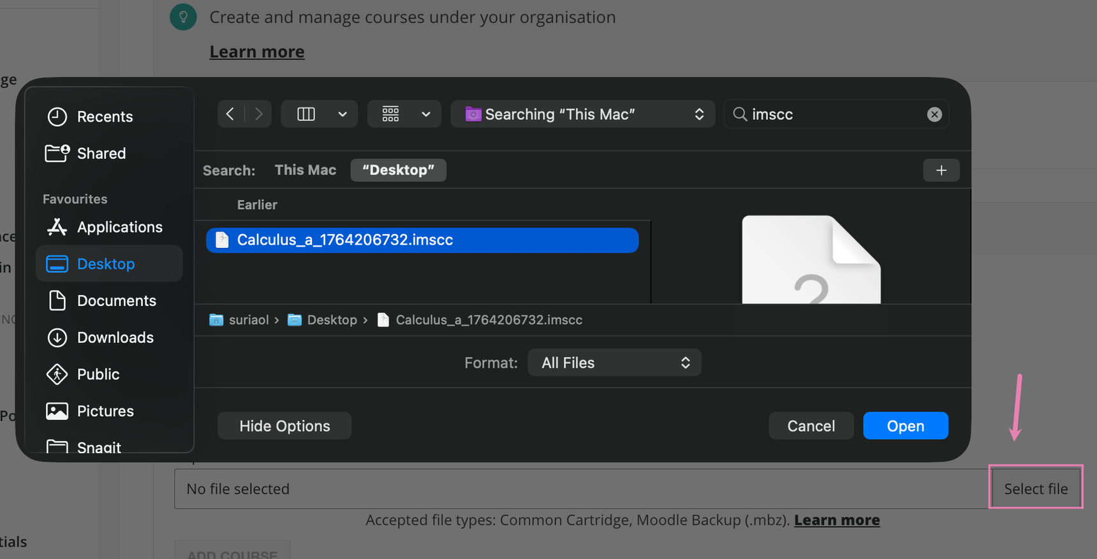Add search criteria with plus button
This screenshot has height=559, width=1097.
pyautogui.click(x=941, y=170)
